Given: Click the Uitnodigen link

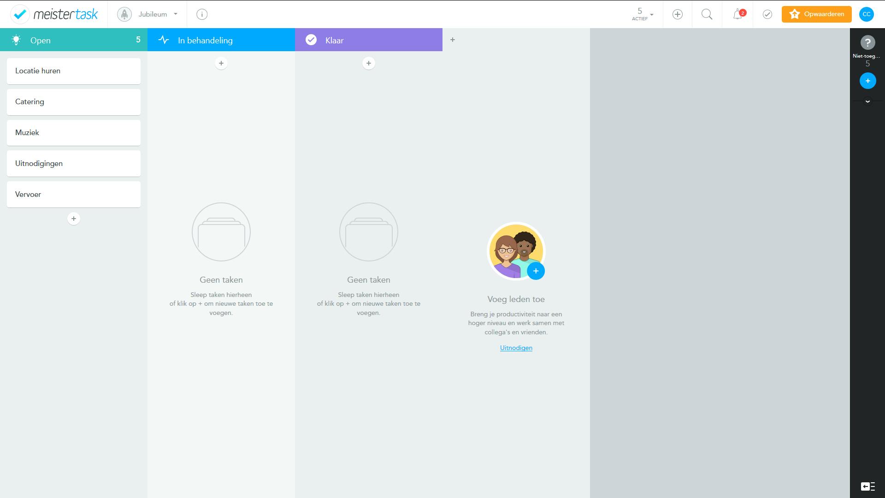Looking at the screenshot, I should point(516,348).
